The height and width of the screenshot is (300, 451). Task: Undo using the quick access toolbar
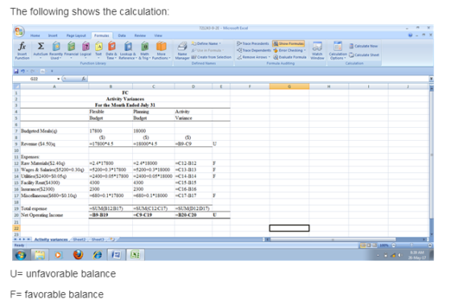pos(23,71)
